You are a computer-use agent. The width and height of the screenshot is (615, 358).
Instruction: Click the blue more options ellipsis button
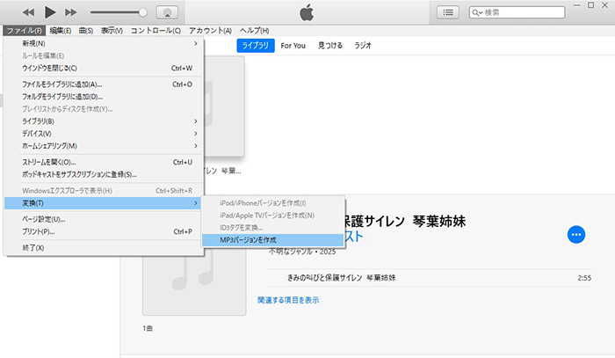click(576, 235)
